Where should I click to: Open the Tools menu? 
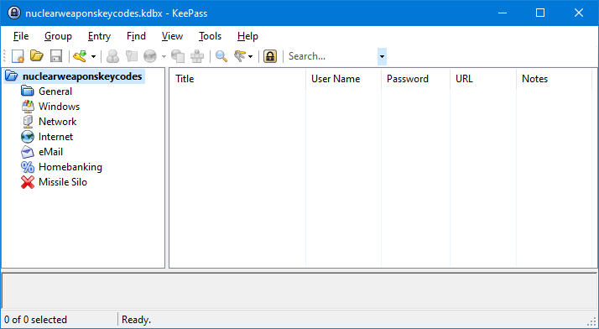click(x=210, y=36)
